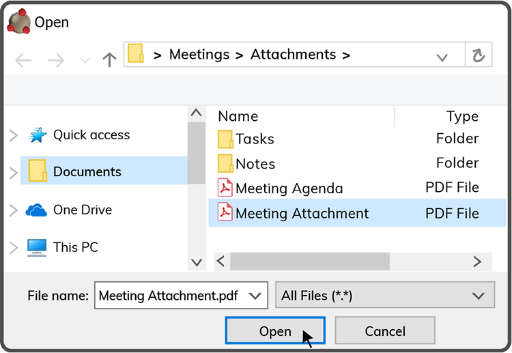
Task: Click the Open button
Action: pyautogui.click(x=274, y=331)
